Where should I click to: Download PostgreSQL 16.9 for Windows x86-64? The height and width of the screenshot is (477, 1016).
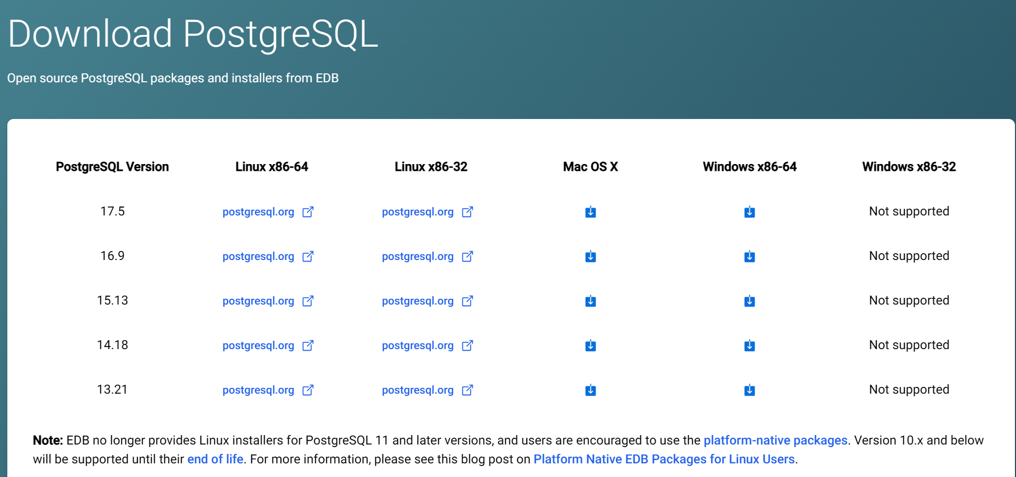(x=749, y=256)
